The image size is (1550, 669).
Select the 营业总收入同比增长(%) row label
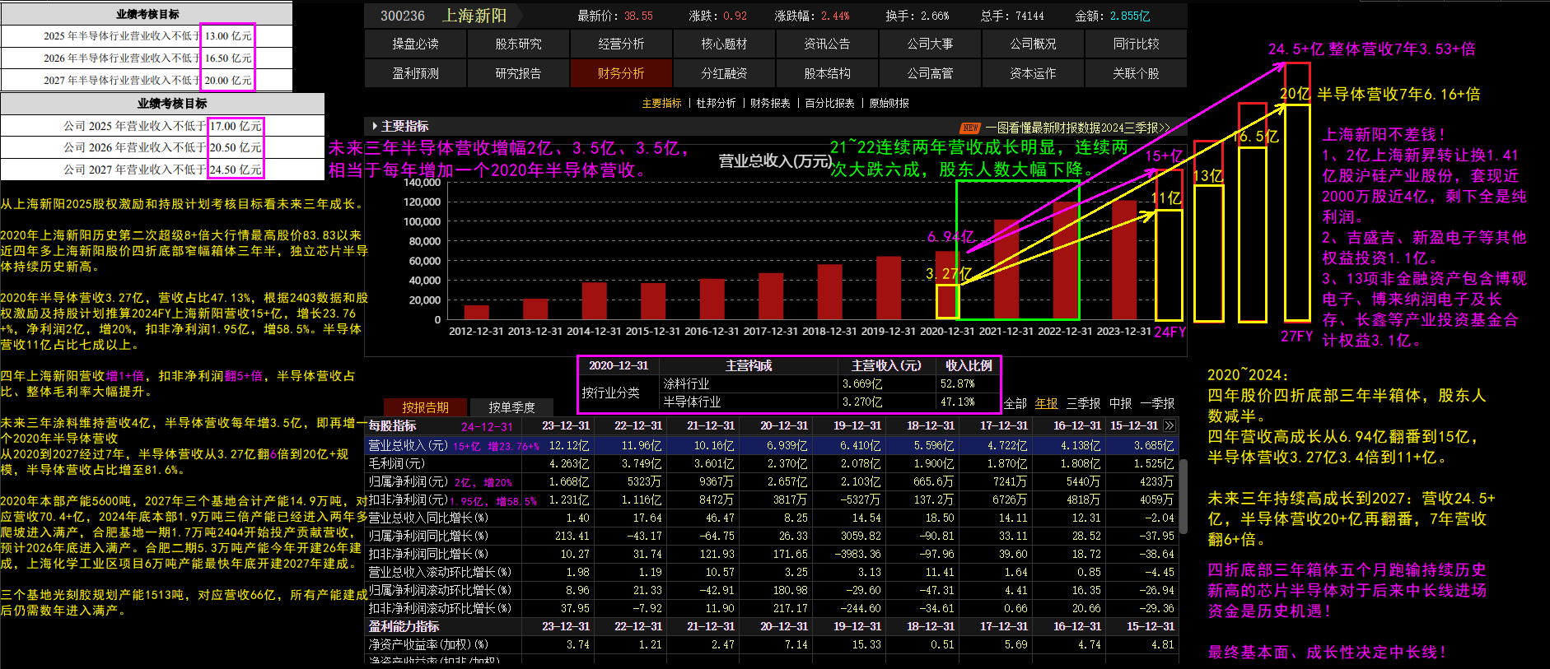point(427,518)
